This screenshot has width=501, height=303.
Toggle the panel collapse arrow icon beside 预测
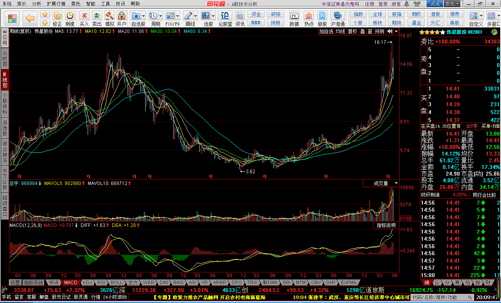[390, 31]
